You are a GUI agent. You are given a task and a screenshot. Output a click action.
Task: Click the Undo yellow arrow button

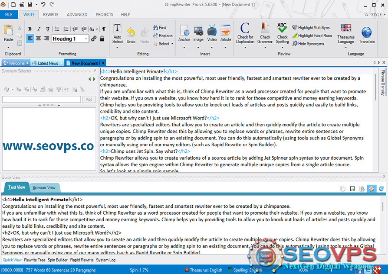pos(131,35)
